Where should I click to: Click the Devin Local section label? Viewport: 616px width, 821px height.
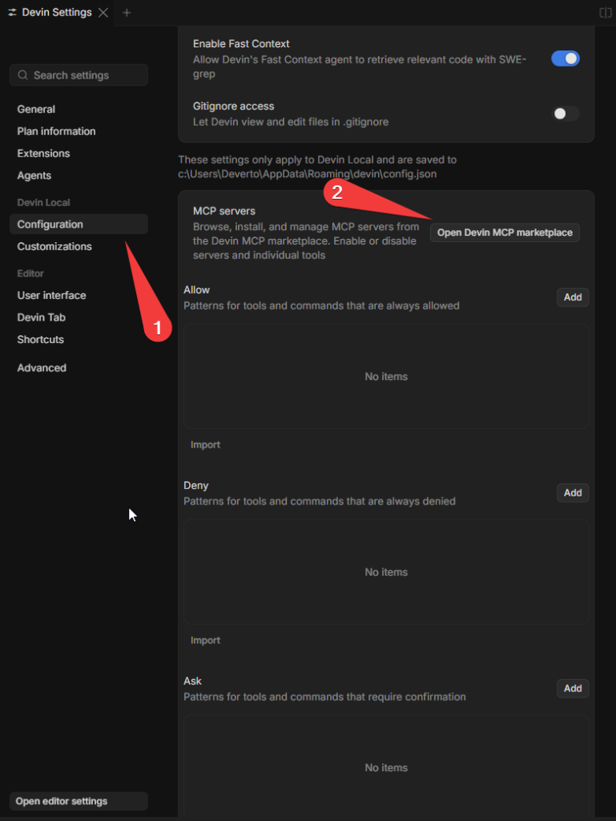[43, 203]
